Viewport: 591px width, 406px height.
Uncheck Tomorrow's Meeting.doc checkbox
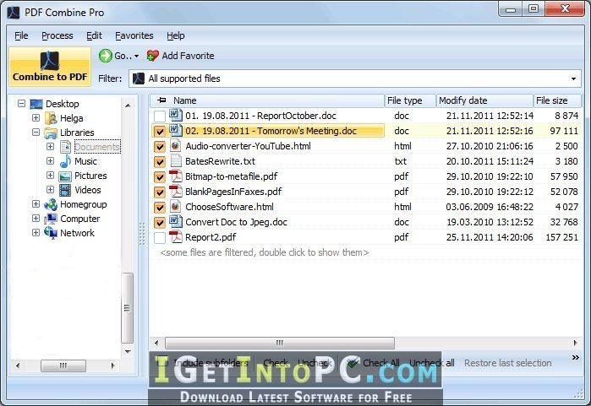(x=160, y=132)
